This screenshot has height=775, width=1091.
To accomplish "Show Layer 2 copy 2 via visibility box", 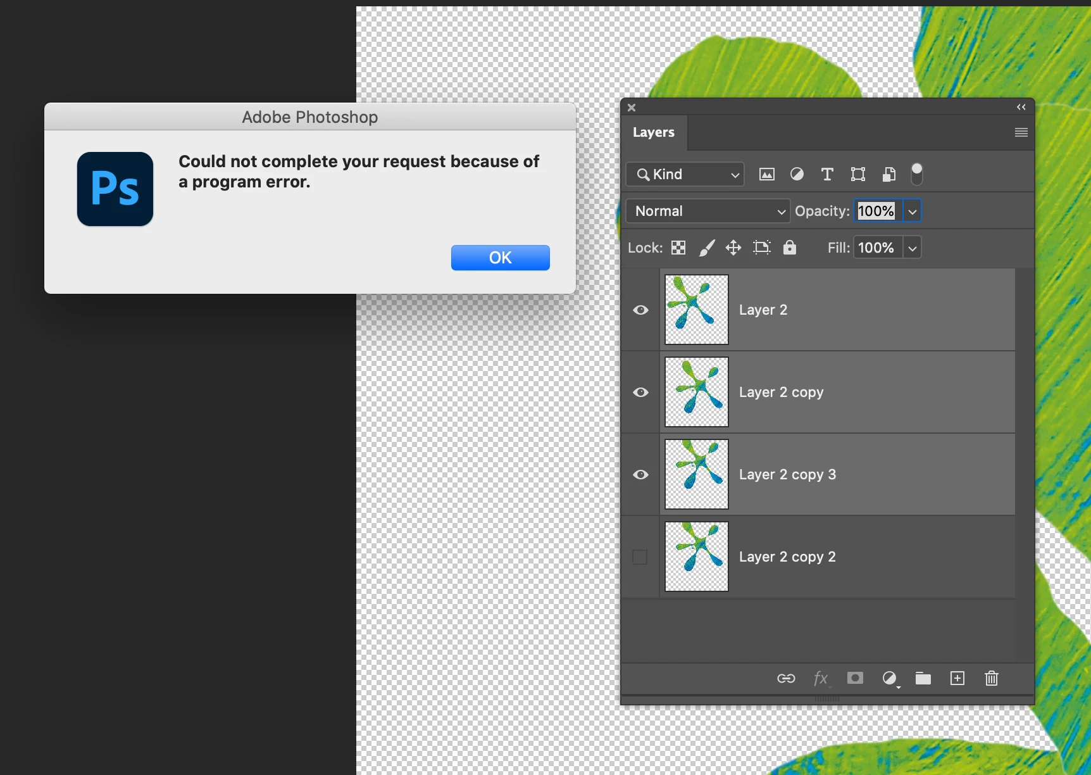I will click(640, 557).
